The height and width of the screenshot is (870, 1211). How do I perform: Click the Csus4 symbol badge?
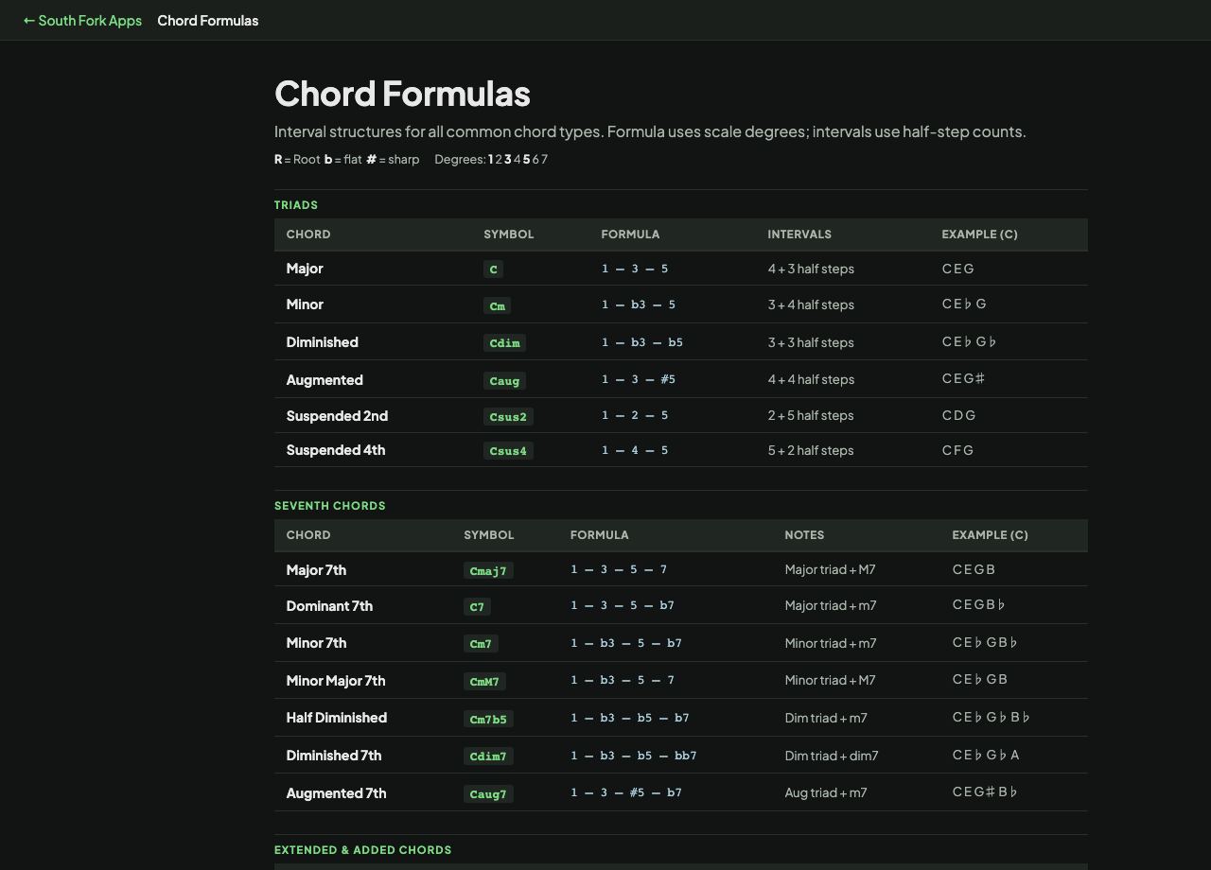[508, 451]
